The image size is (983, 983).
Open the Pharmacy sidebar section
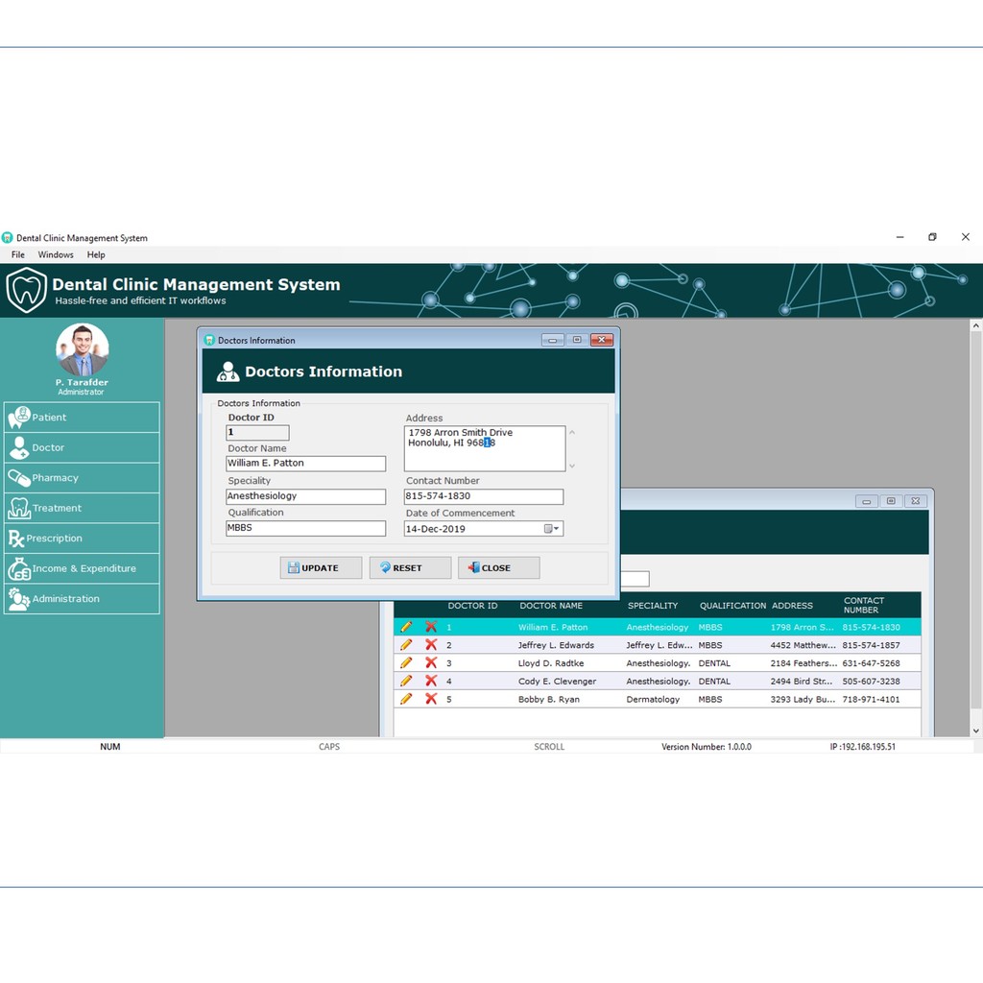point(82,478)
